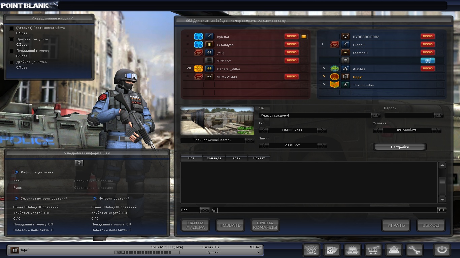Toggle the 'Попаданий в голову' mission checkbox

point(12,51)
